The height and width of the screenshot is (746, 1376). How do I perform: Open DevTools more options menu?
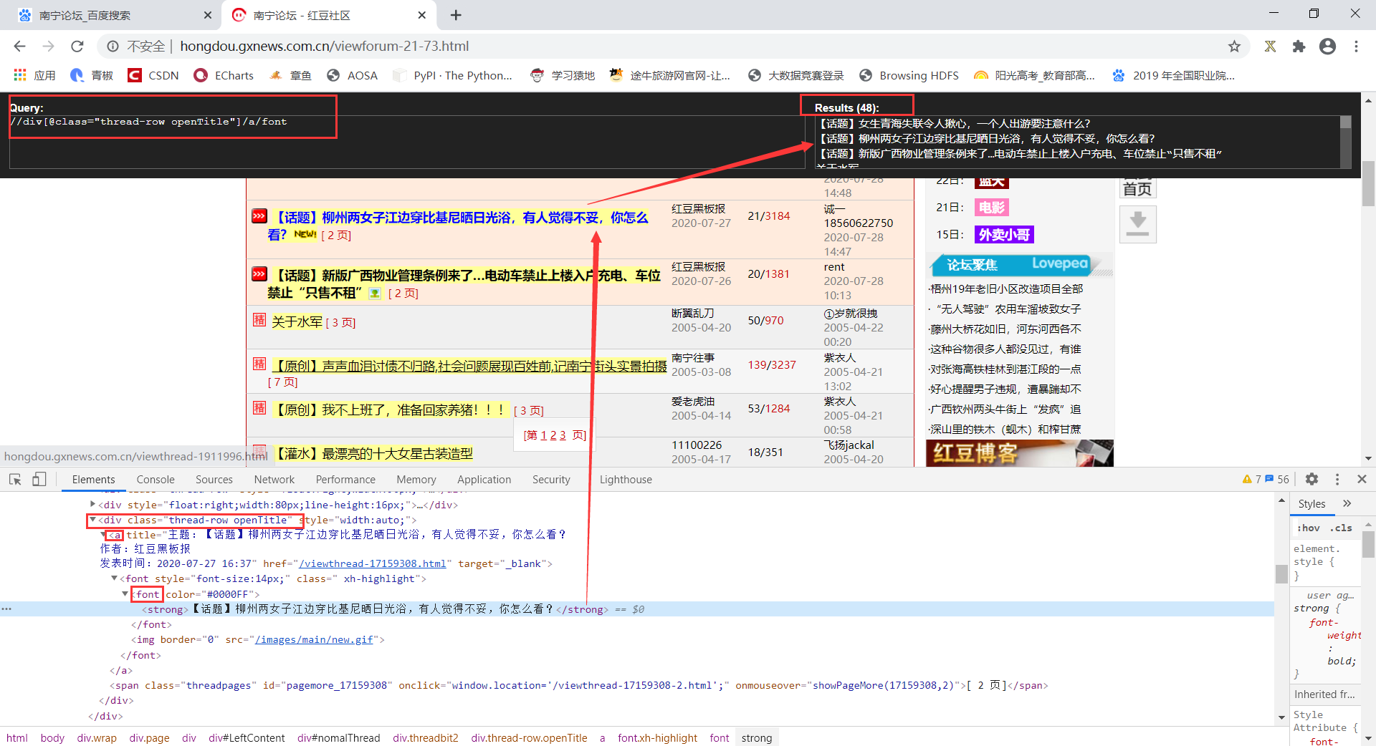tap(1337, 479)
